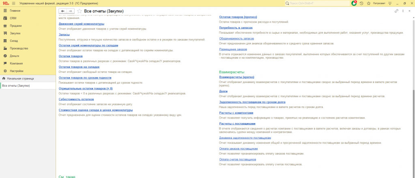Image resolution: width=415 pixels, height=178 pixels.
Task: Go to Начальная страница
Action: 28,78
